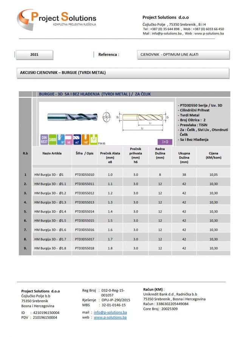Click the 2021 year box
This screenshot has height=337, width=238.
point(34,55)
